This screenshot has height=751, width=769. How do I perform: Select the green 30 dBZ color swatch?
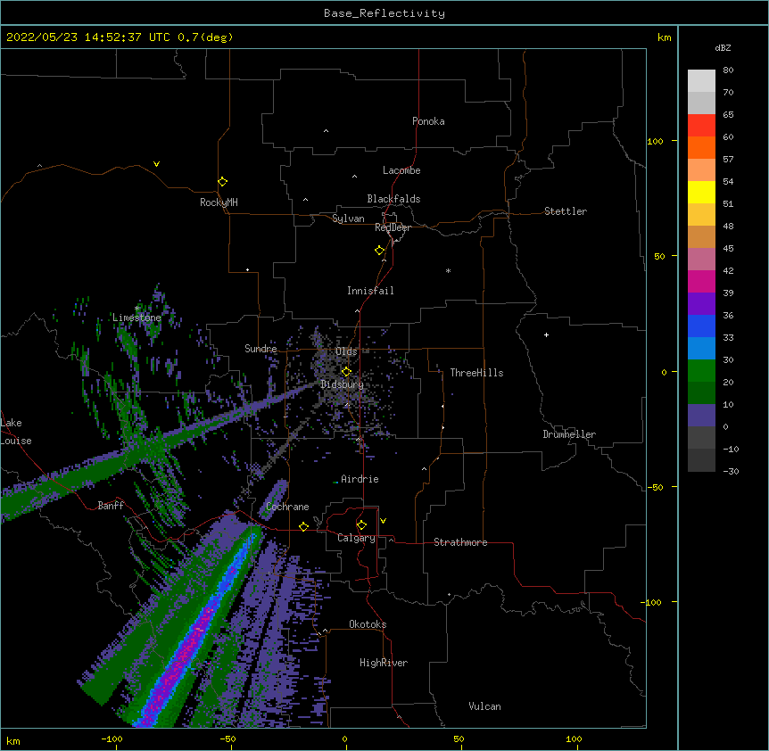(x=701, y=371)
